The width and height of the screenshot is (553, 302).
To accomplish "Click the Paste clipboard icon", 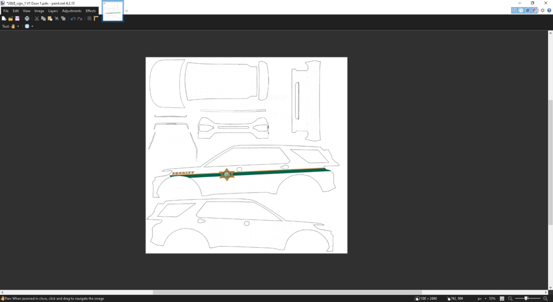I will click(50, 18).
